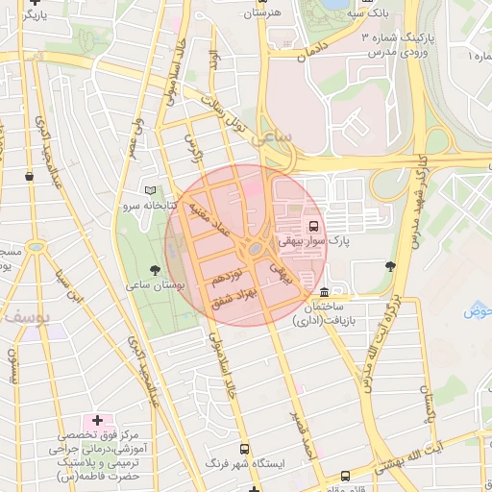The width and height of the screenshot is (492, 492).
Task: Click the tree icon of بوستان ساعی park
Action: point(155,270)
